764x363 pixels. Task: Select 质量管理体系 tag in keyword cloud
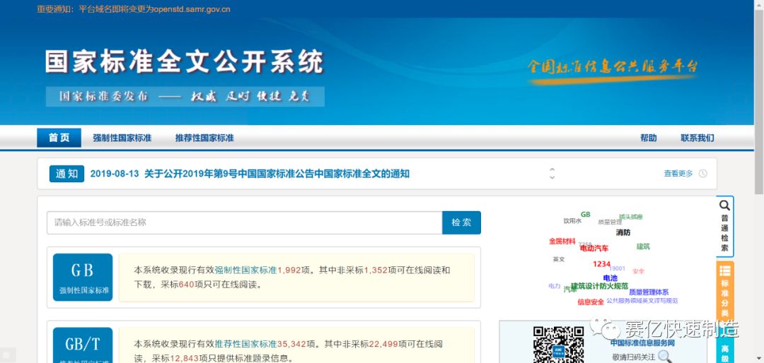coord(649,292)
